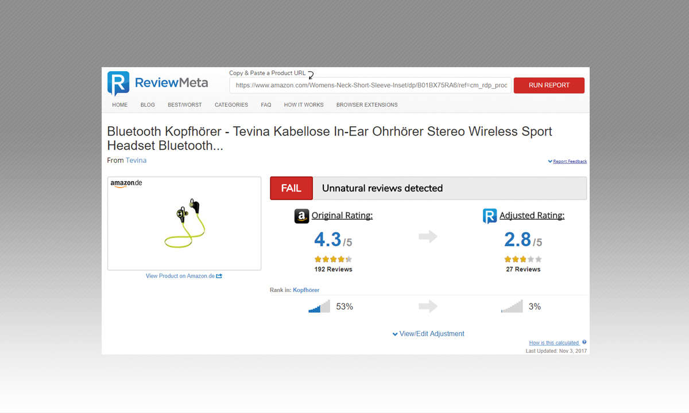Click the 27 Reviews text
This screenshot has height=413, width=689.
point(523,269)
